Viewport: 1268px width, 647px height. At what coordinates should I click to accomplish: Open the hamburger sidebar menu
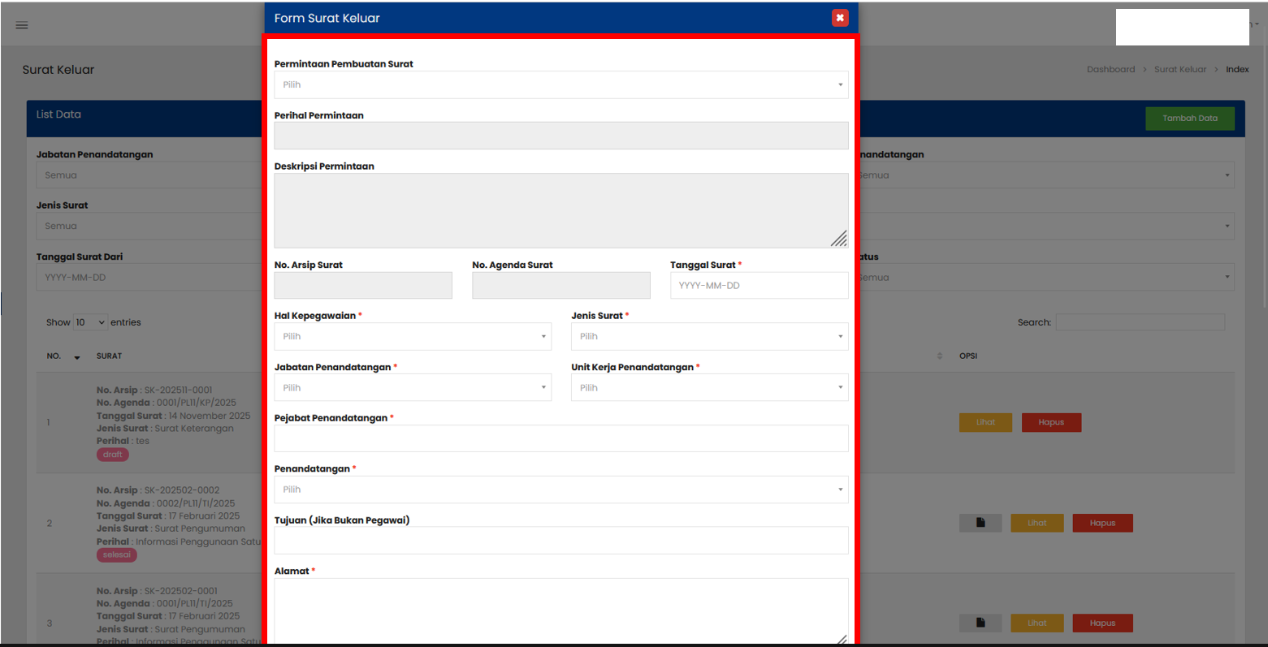(x=22, y=25)
